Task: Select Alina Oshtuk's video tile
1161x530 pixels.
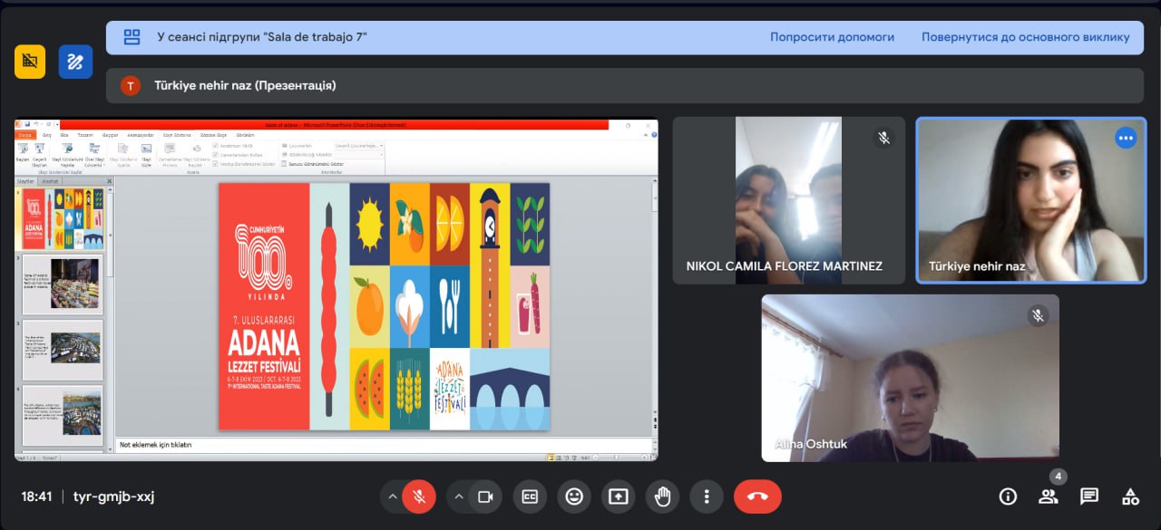Action: tap(910, 378)
